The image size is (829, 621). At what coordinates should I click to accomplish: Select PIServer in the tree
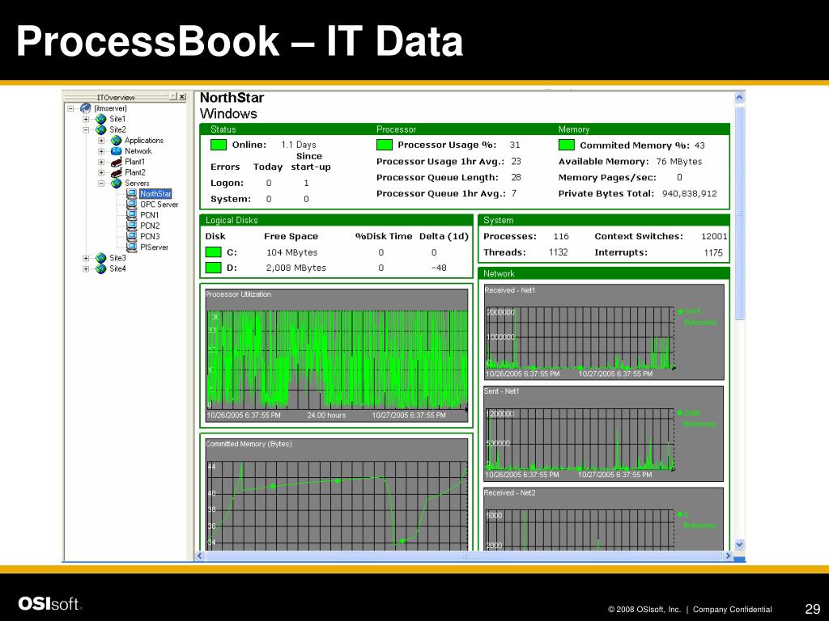click(x=154, y=247)
